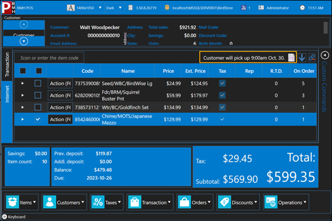Screen dimensions: 332x221
Task: Click the RMH POS logo icon
Action: pos(8,7)
